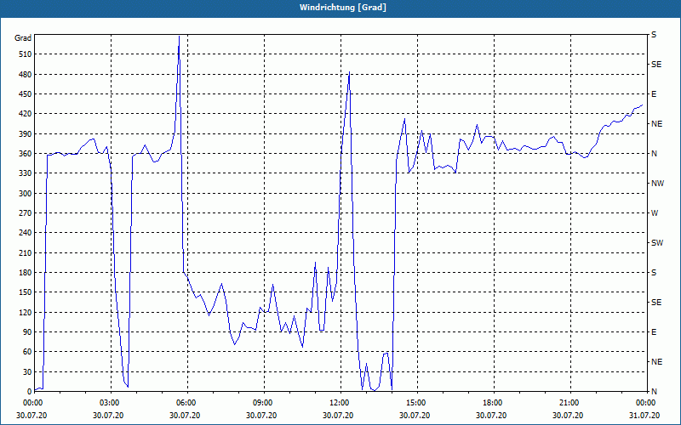Select the 210 y-axis label
Screen dimensions: 681x425
pyautogui.click(x=26, y=252)
